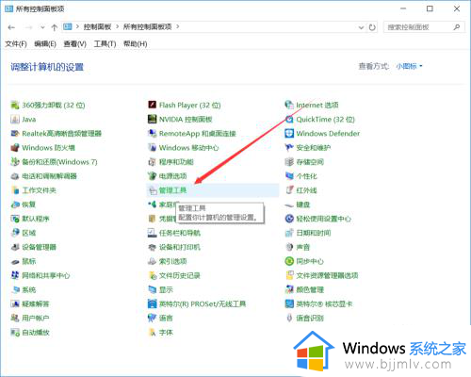Click the 英特尔® 核芯显卡 icon
The image size is (471, 377).
pyautogui.click(x=289, y=304)
